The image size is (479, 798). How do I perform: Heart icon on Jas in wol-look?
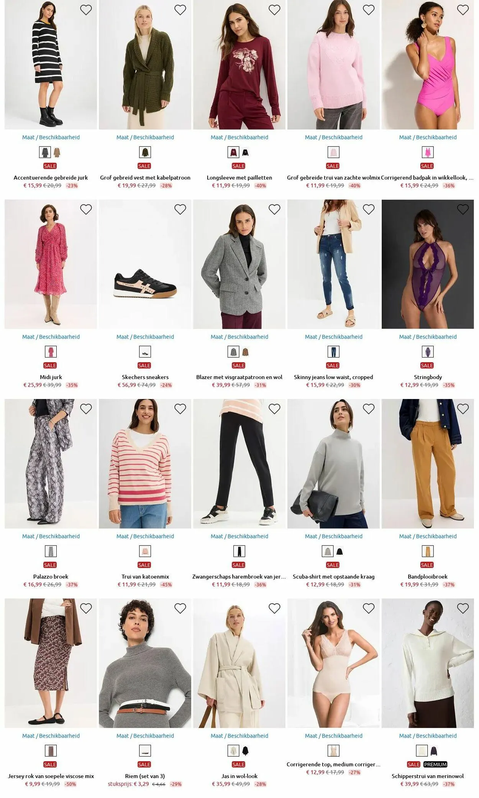[x=274, y=608]
